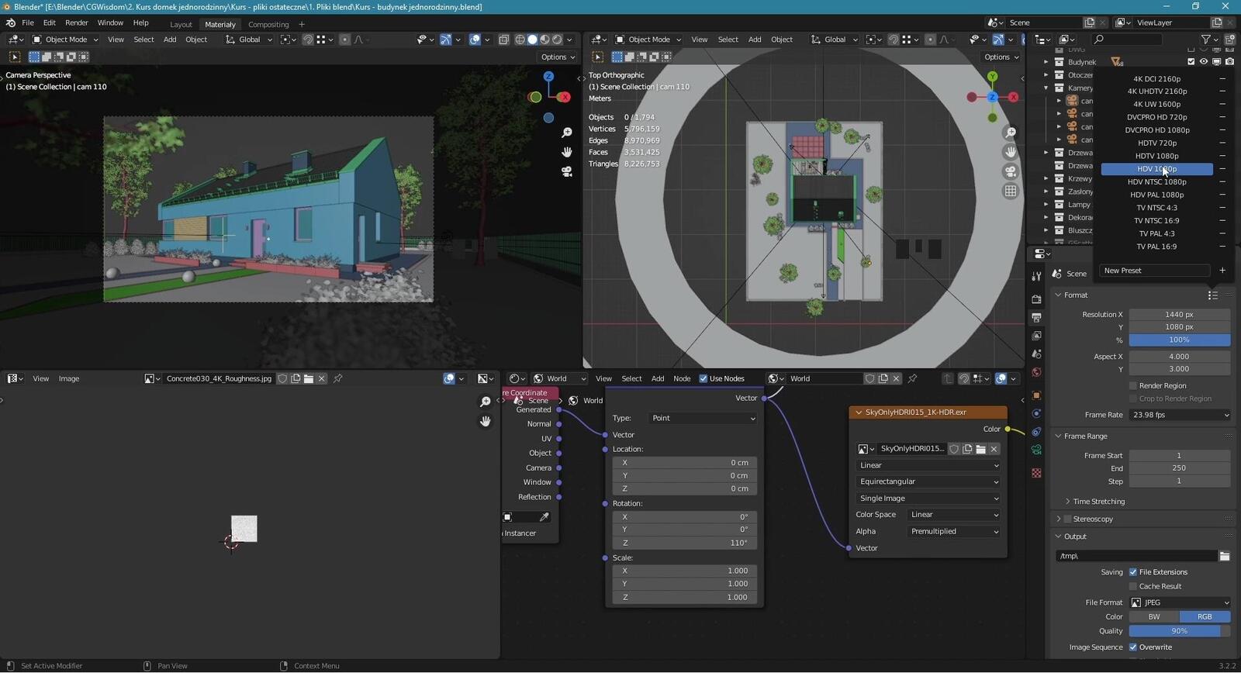Click the zoom magnifier in the camera viewport
The image size is (1241, 673).
(x=567, y=133)
